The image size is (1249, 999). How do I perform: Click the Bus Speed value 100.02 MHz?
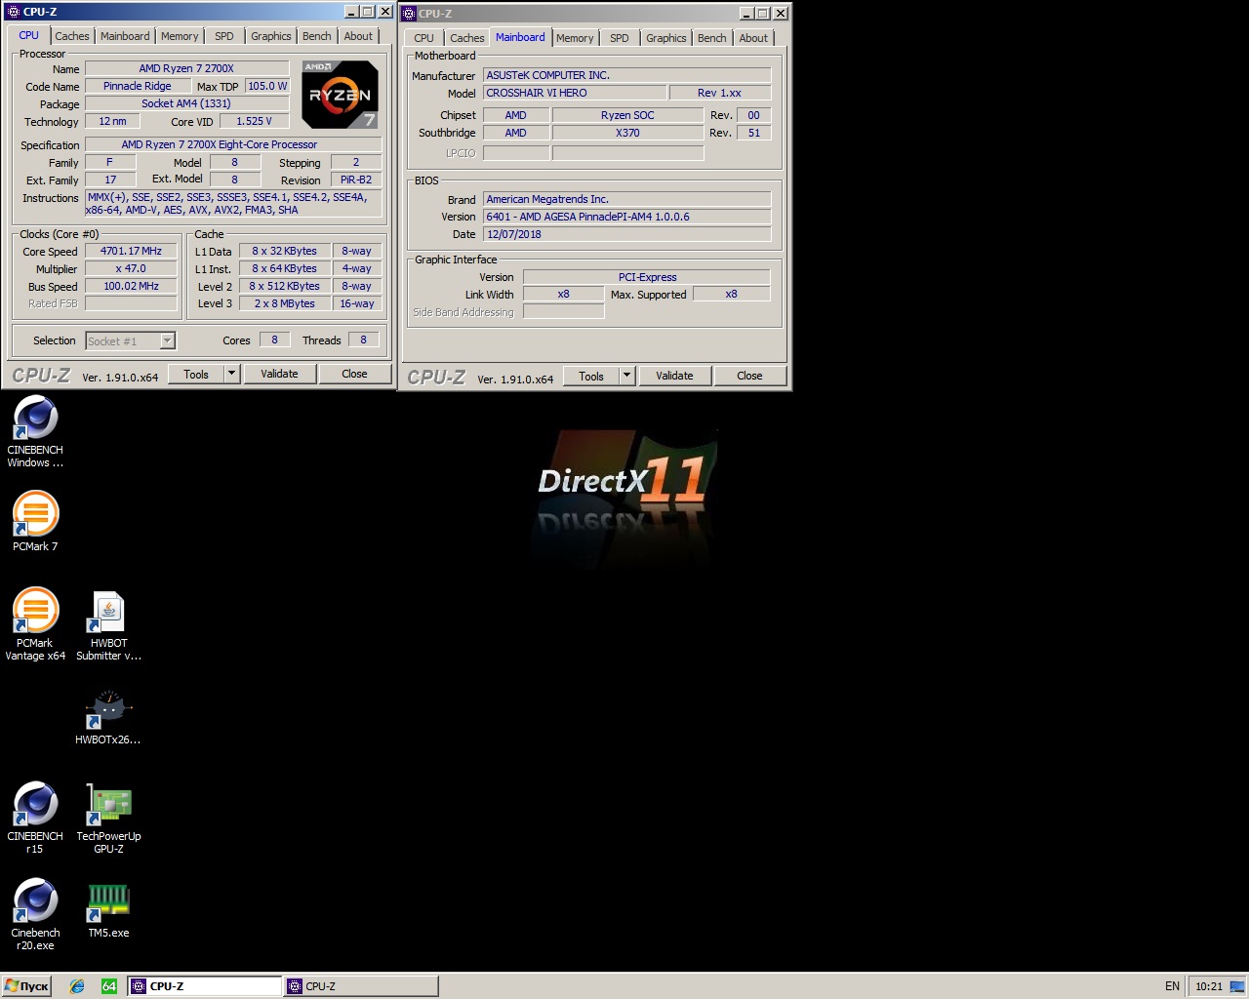[x=131, y=286]
